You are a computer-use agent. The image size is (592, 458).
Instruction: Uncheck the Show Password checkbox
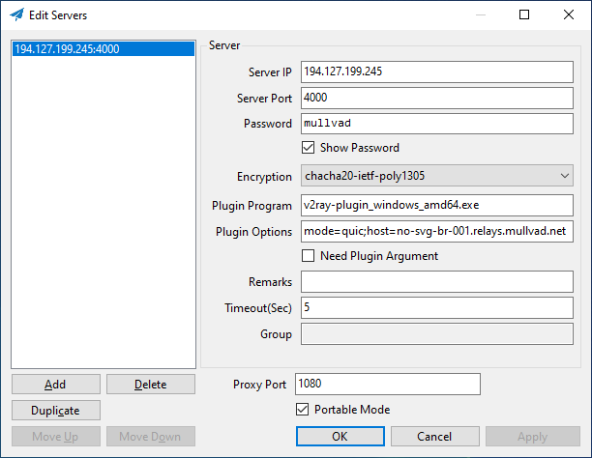(x=309, y=148)
